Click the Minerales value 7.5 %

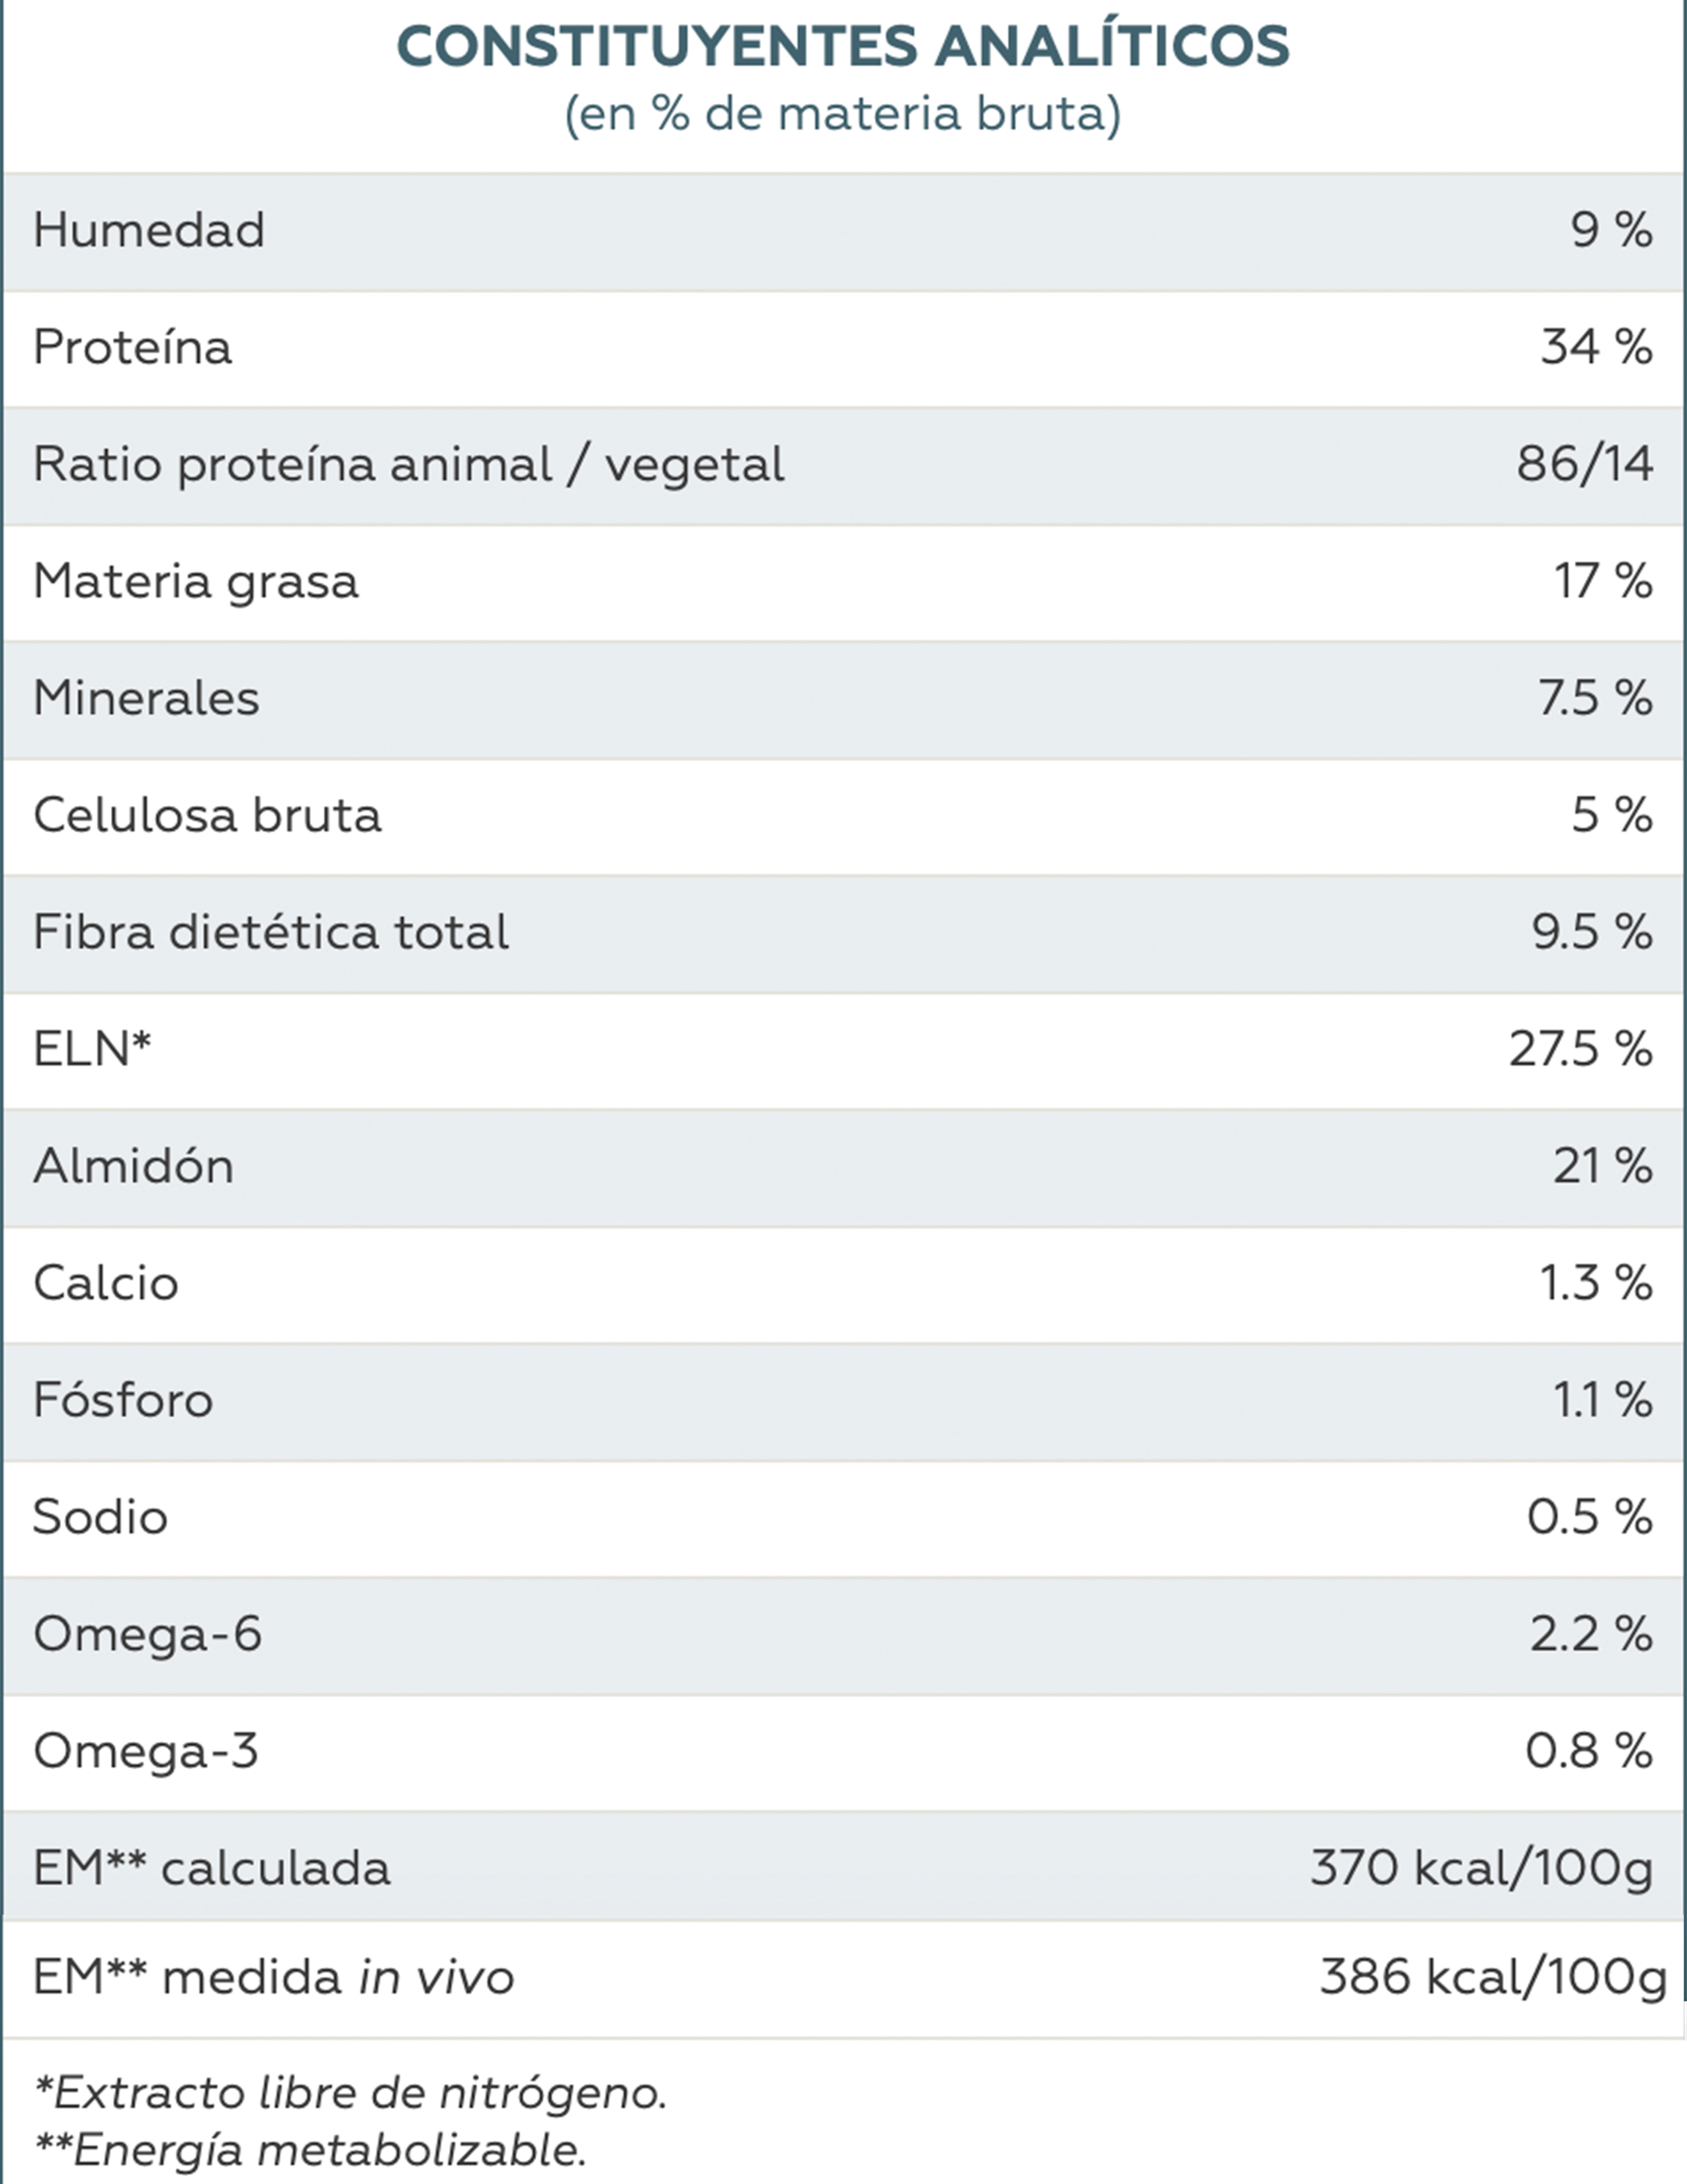point(1594,698)
